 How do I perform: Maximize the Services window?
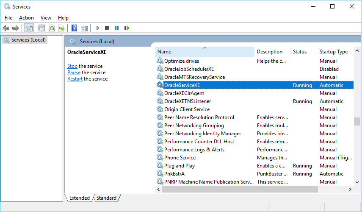[x=332, y=6]
